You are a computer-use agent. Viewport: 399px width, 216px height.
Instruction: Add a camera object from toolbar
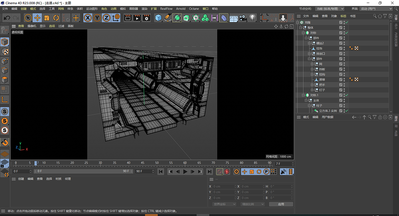[243, 18]
